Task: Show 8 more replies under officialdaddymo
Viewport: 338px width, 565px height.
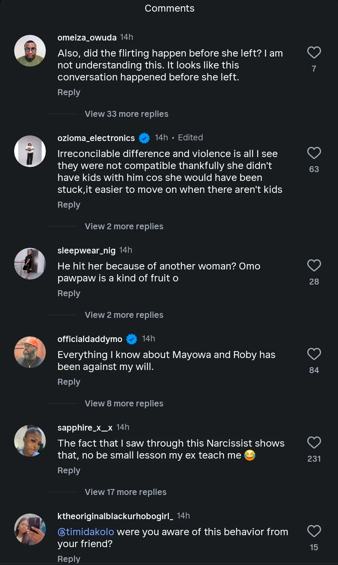Action: coord(124,404)
